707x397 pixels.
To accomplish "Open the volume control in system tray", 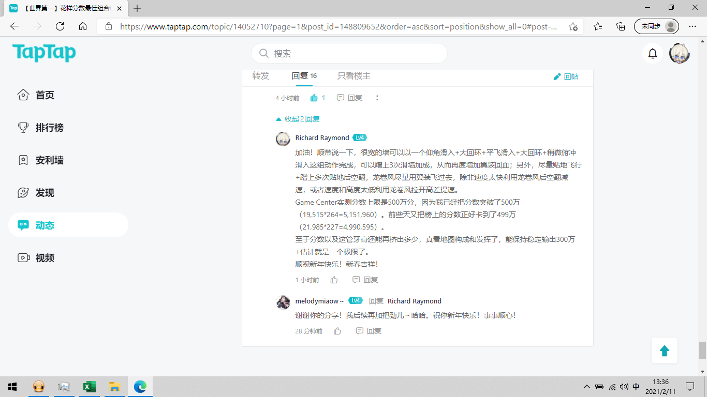I will 624,387.
